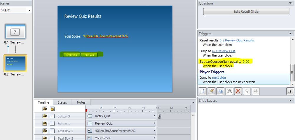Open the 6.1 Review Quiz trigger link
Viewport: 295px width, 140px height.
tap(224, 51)
